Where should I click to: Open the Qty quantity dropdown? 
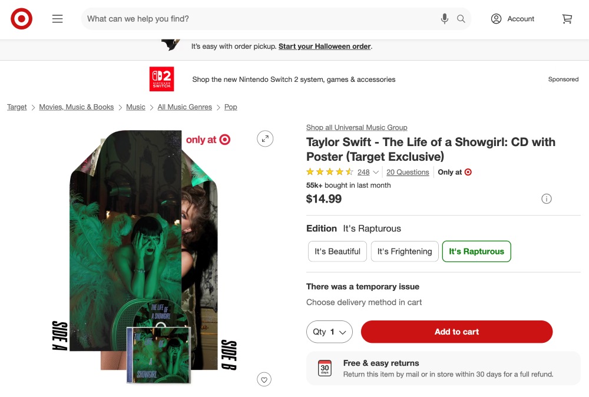[329, 332]
